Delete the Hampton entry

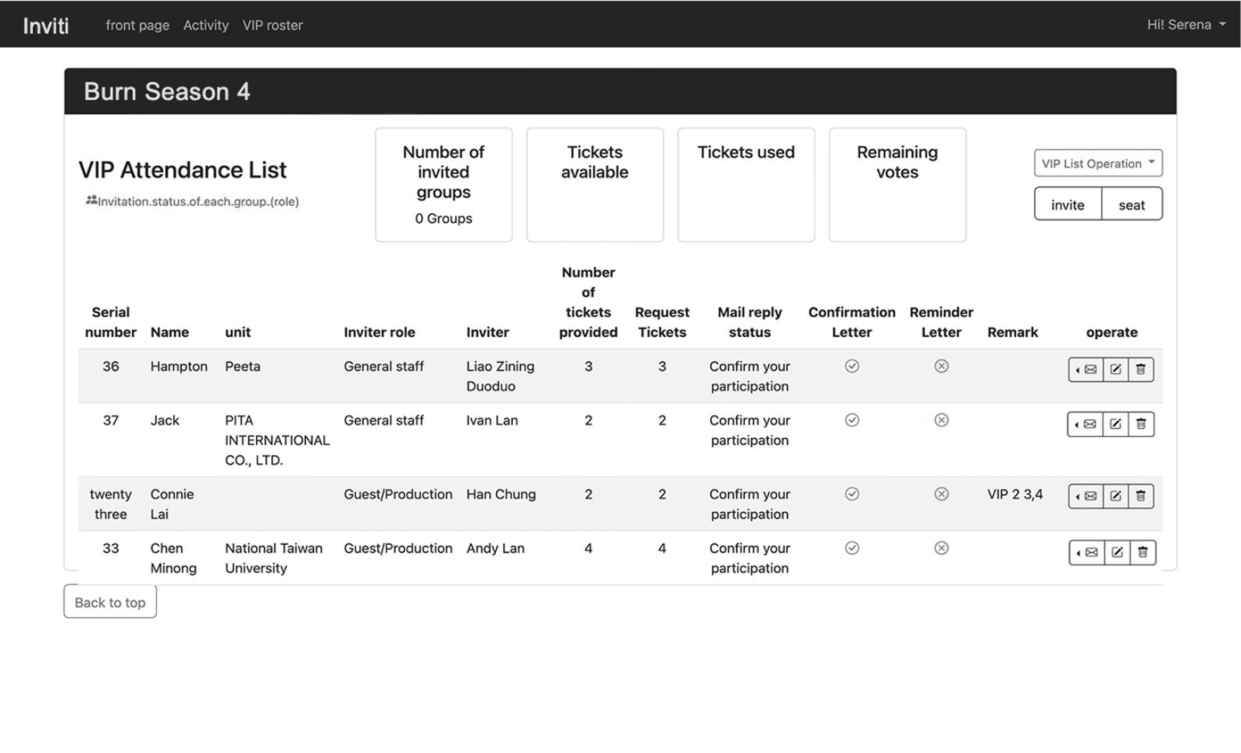tap(1141, 370)
